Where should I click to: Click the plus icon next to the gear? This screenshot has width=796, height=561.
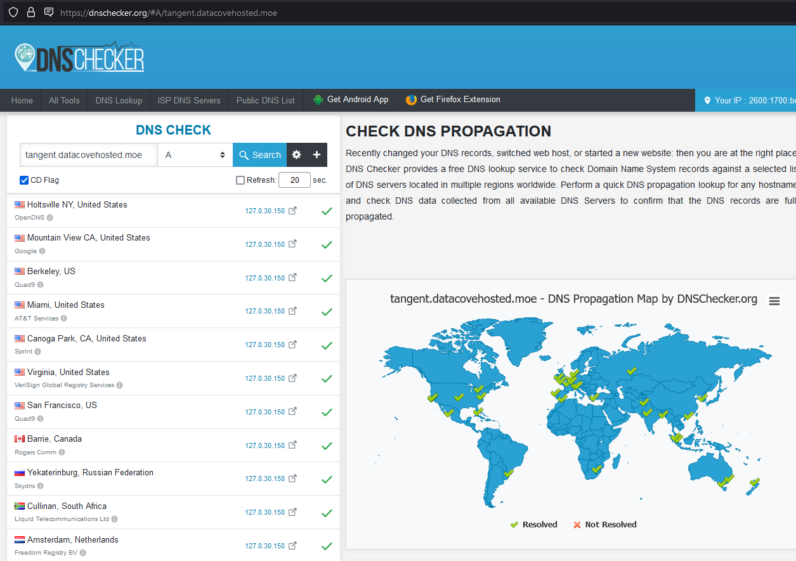coord(316,155)
